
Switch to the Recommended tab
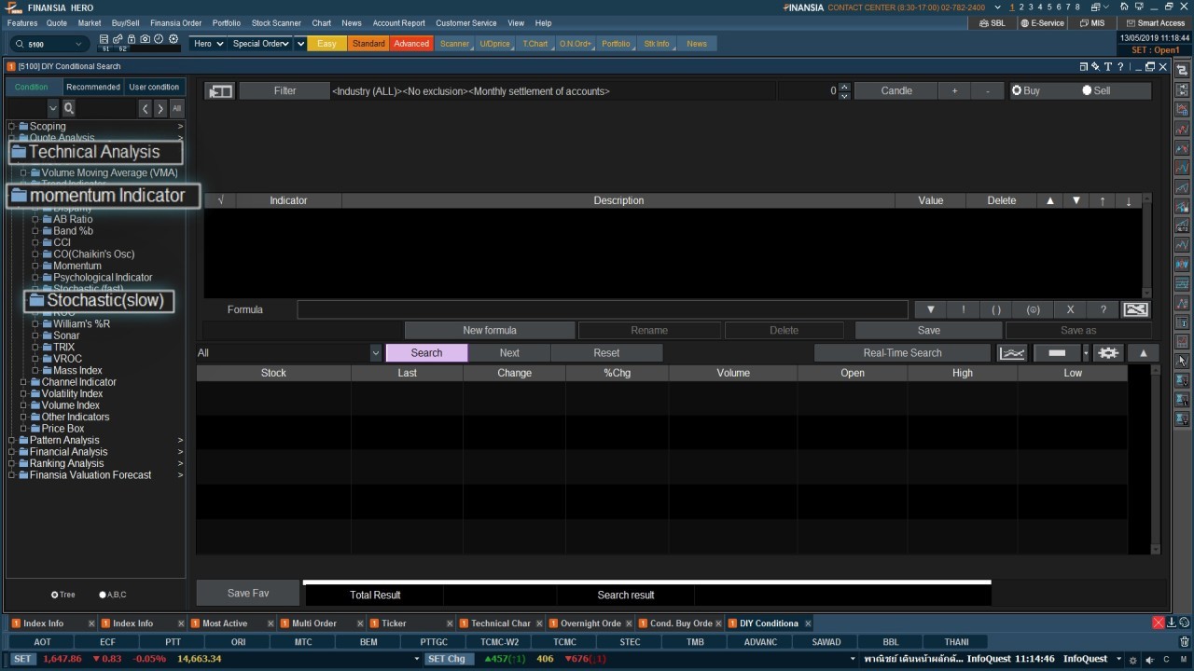93,87
